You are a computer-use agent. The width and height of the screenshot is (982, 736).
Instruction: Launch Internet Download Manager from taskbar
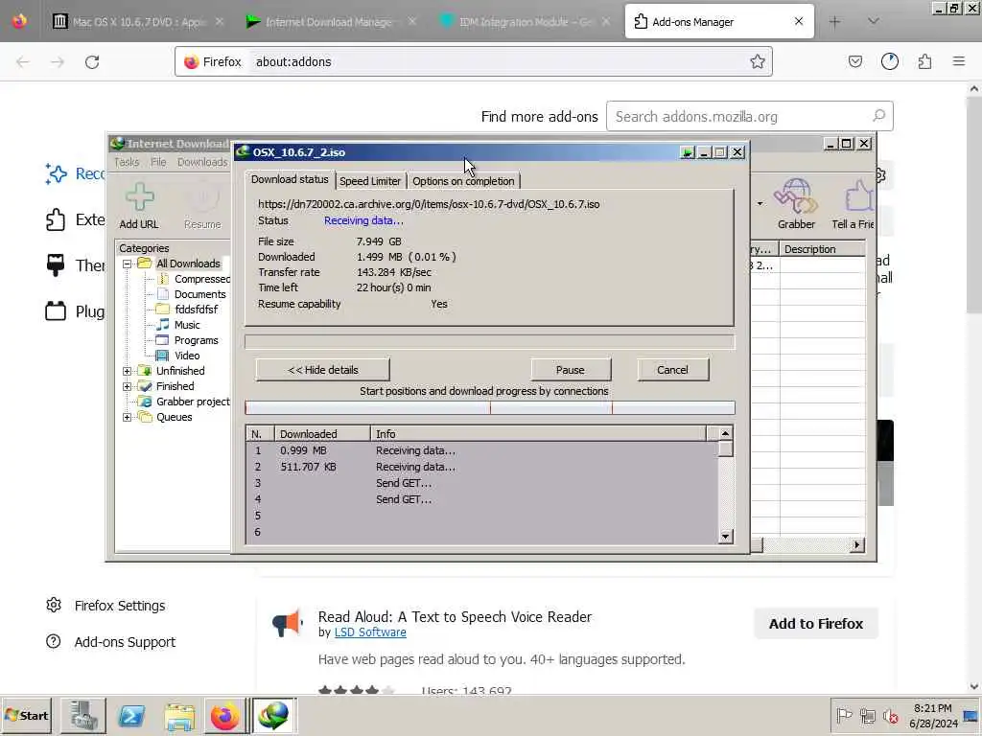tap(273, 715)
